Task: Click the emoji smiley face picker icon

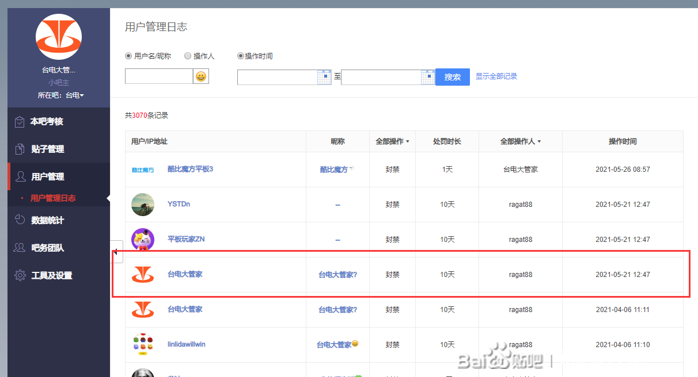Action: [x=201, y=76]
